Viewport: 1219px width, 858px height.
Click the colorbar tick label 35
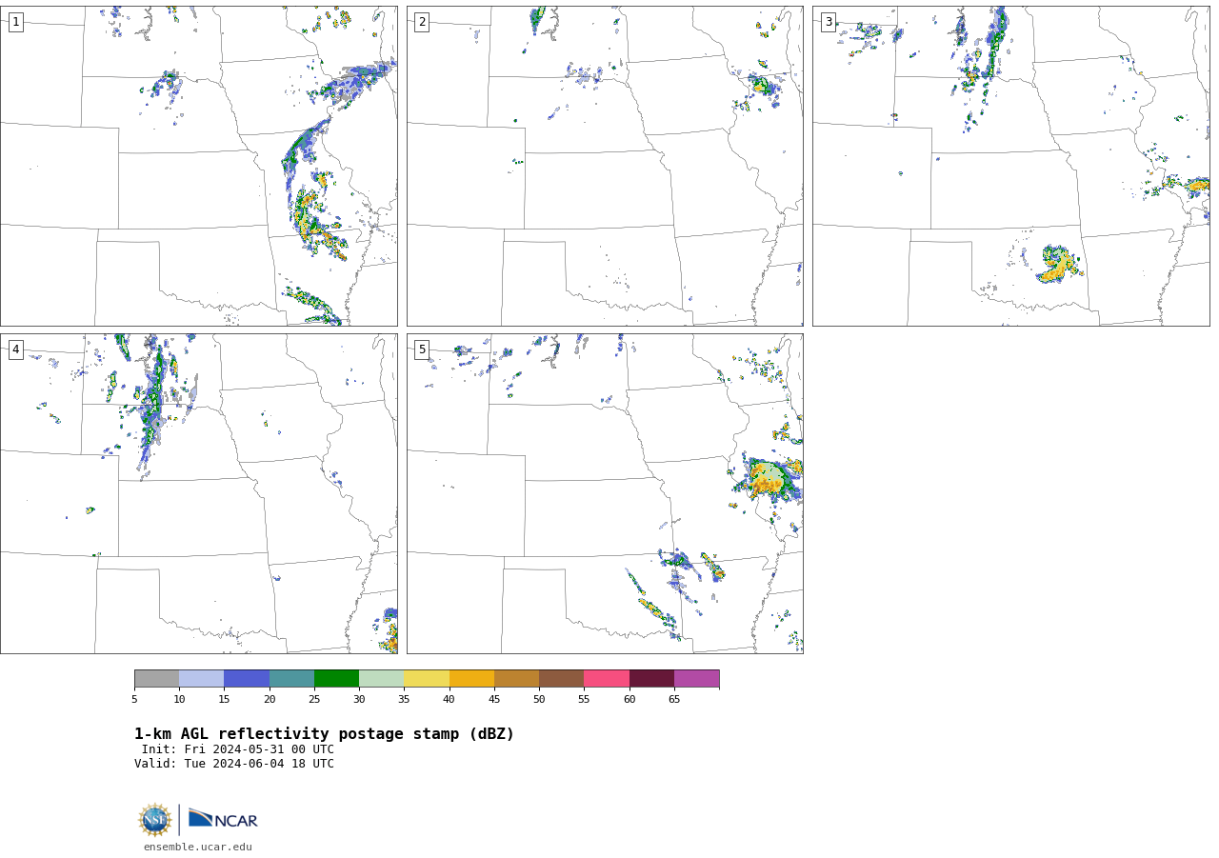(x=404, y=700)
